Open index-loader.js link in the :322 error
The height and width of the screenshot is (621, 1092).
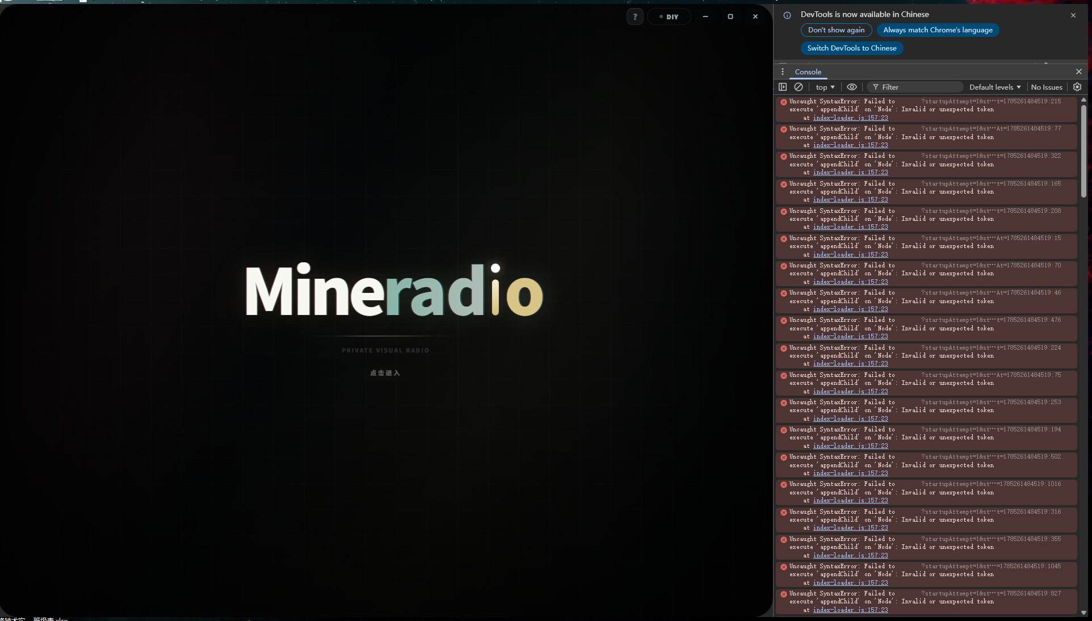tap(851, 173)
